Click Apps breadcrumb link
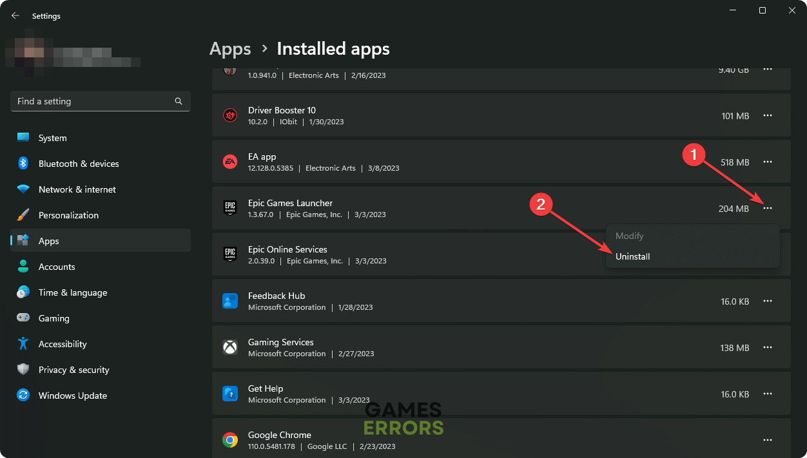 230,49
